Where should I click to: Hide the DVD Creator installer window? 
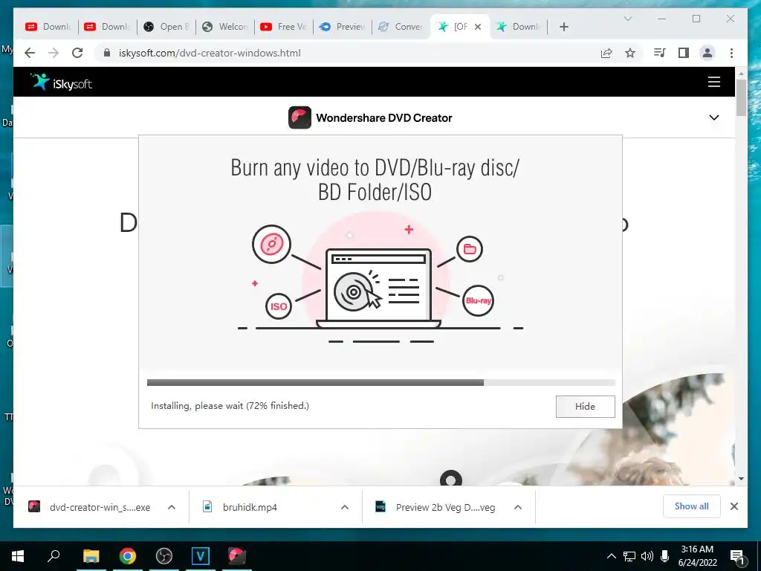click(585, 407)
